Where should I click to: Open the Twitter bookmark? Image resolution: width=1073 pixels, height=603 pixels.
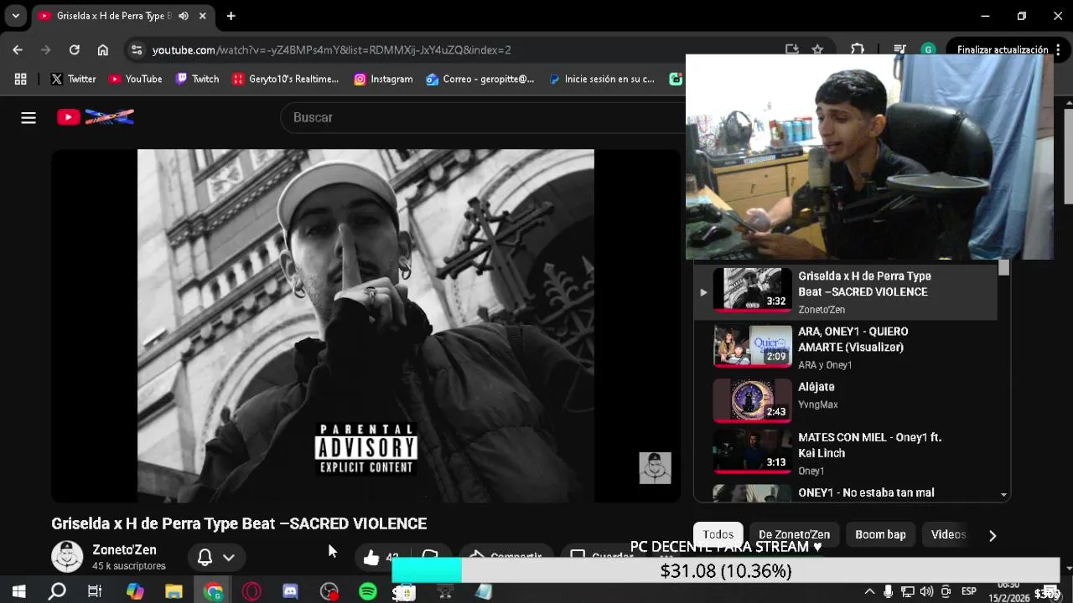(x=73, y=79)
